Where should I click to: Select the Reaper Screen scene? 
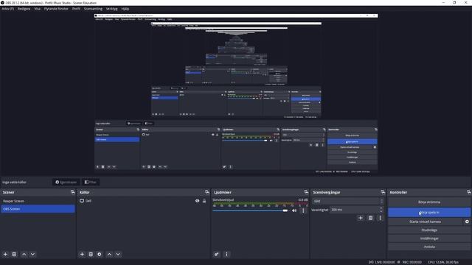38,201
